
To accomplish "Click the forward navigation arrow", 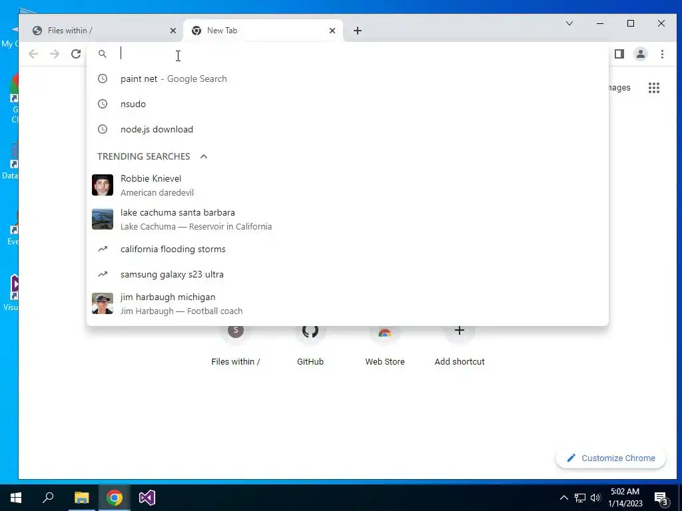I will click(x=55, y=54).
